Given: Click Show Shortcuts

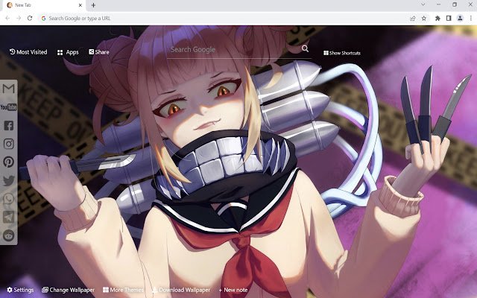Looking at the screenshot, I should [x=342, y=53].
